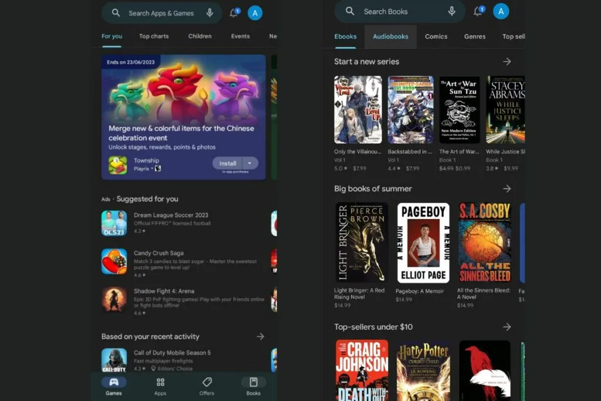The height and width of the screenshot is (401, 601).
Task: Tap 'Big books of summer' heading
Action: click(x=373, y=188)
